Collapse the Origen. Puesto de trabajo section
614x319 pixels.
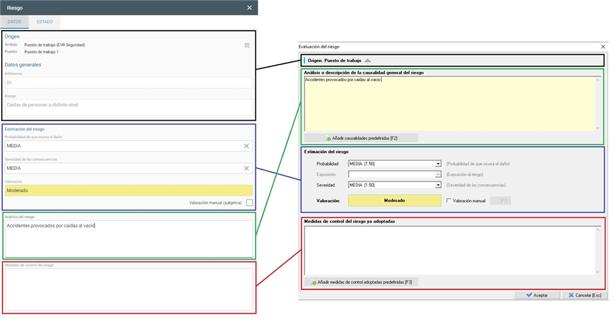[x=367, y=60]
